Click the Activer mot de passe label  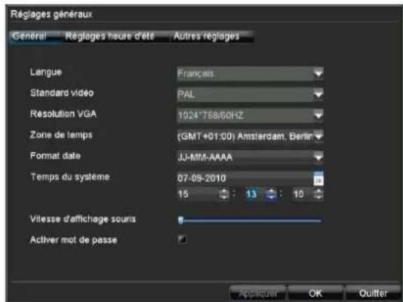pyautogui.click(x=73, y=240)
